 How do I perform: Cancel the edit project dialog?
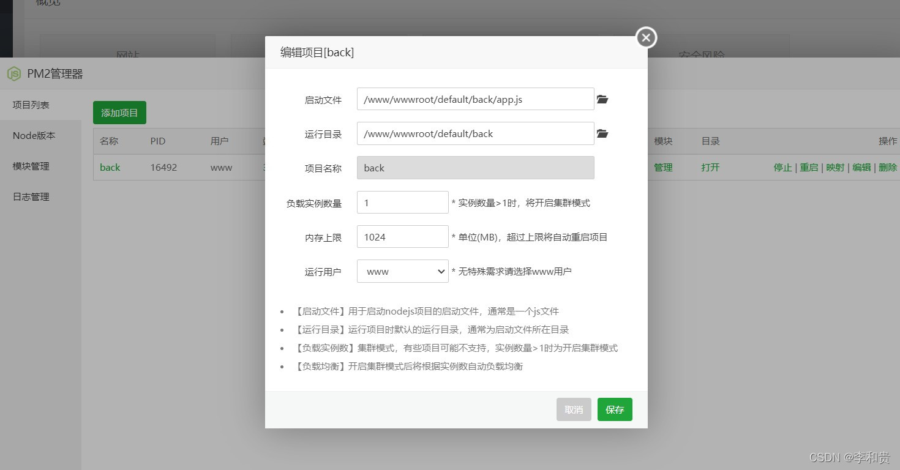[x=574, y=409]
